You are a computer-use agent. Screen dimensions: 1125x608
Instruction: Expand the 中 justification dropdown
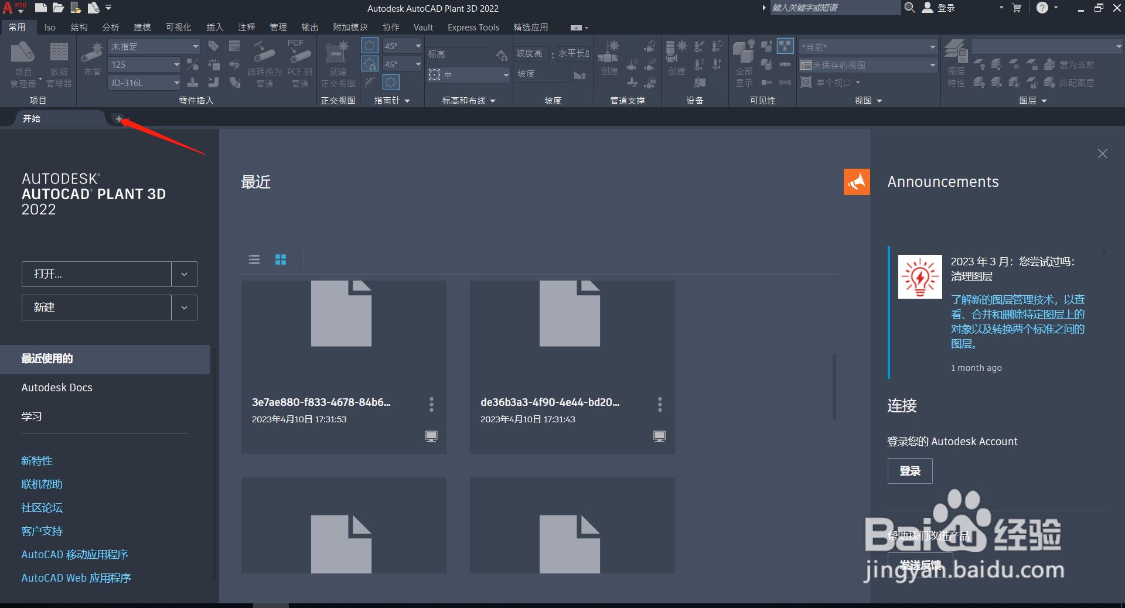point(506,75)
